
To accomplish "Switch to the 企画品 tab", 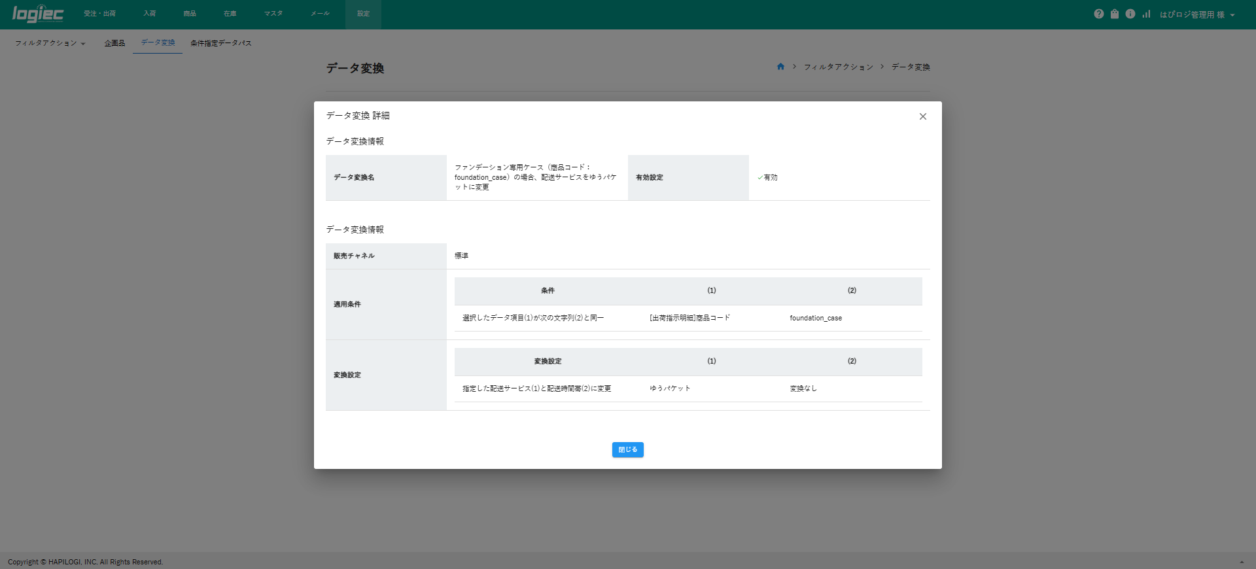I will coord(114,43).
